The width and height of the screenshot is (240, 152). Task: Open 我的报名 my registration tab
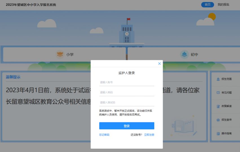point(223,4)
